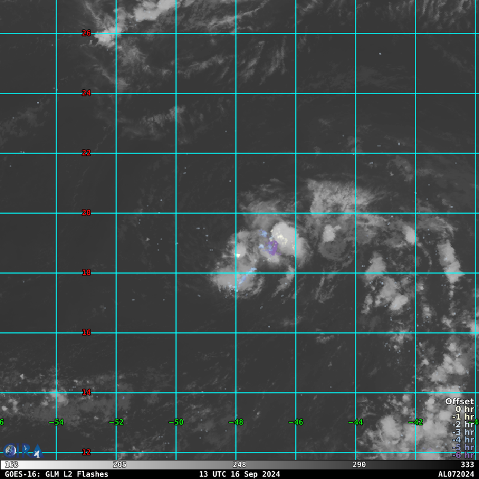Select the latitude label 24
The image size is (479, 479).
point(86,93)
